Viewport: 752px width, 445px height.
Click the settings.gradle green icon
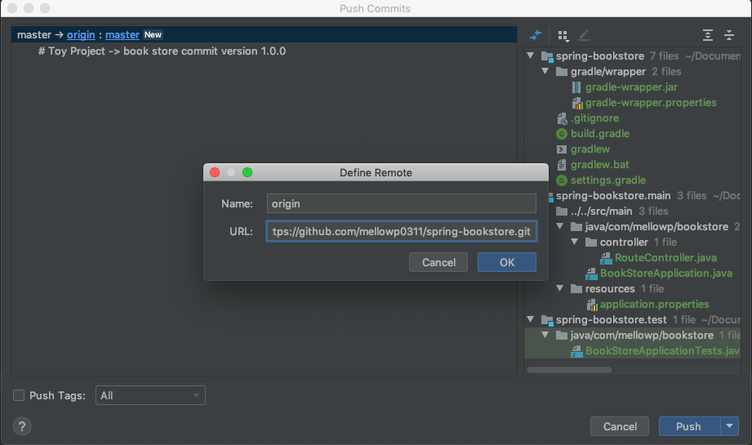click(562, 180)
